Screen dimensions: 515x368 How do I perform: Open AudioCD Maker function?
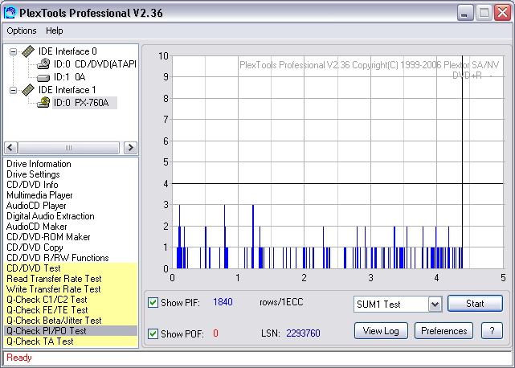[36, 227]
